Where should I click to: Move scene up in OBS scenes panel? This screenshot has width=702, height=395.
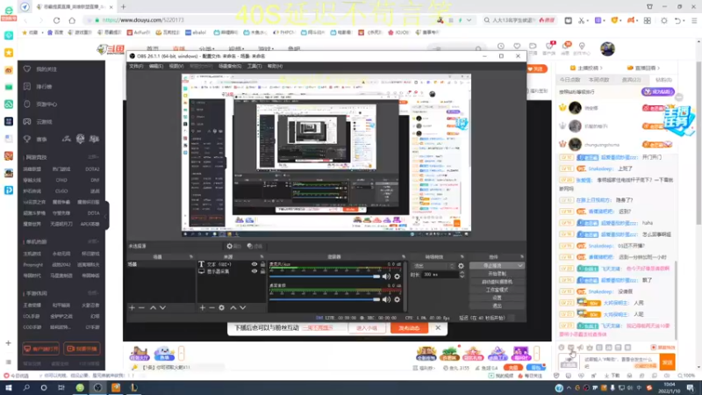(x=153, y=308)
